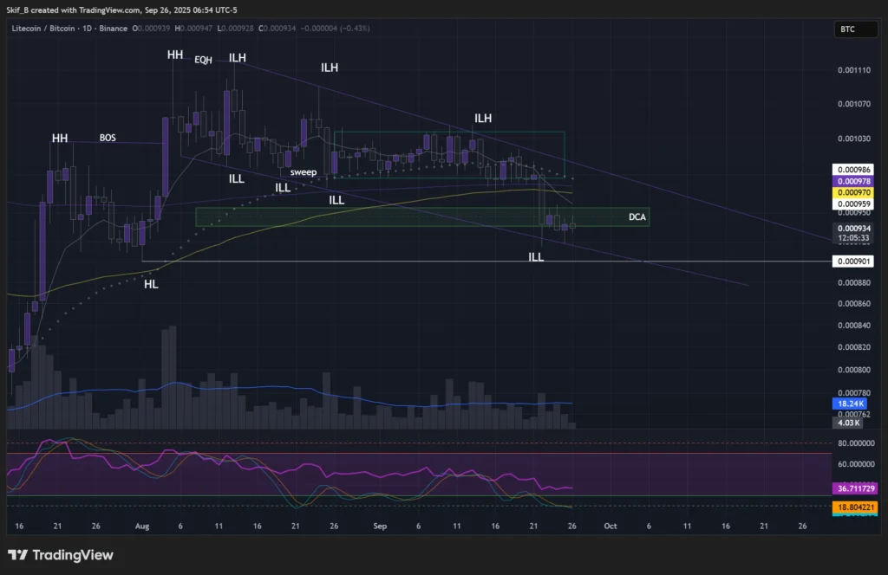Select the DCA zone label
Screen dimensions: 888x575
click(637, 217)
